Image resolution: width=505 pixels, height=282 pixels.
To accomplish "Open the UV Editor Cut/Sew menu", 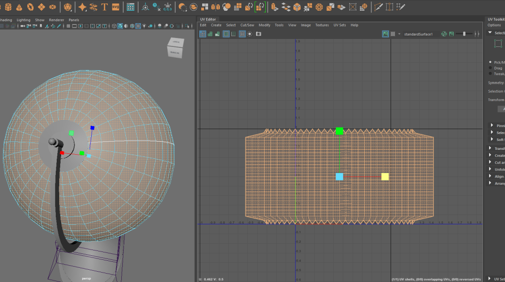I will (x=247, y=25).
